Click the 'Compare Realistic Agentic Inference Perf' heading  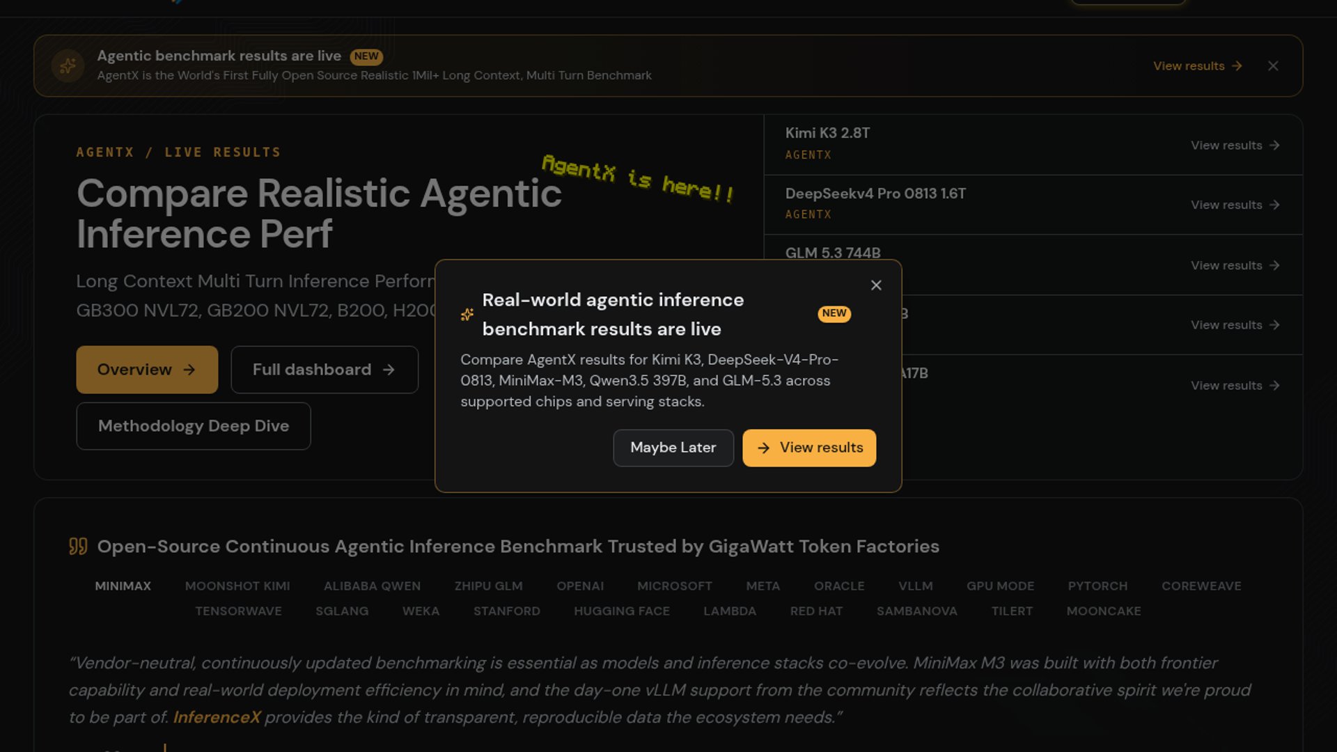319,213
